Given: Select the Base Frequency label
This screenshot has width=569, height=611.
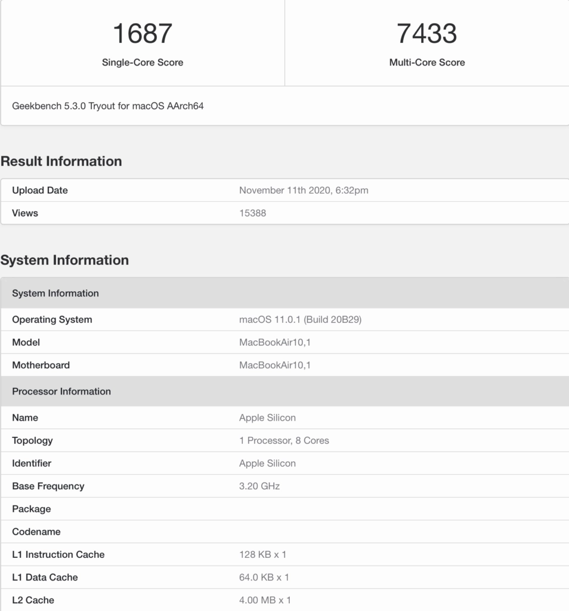Looking at the screenshot, I should click(x=48, y=486).
